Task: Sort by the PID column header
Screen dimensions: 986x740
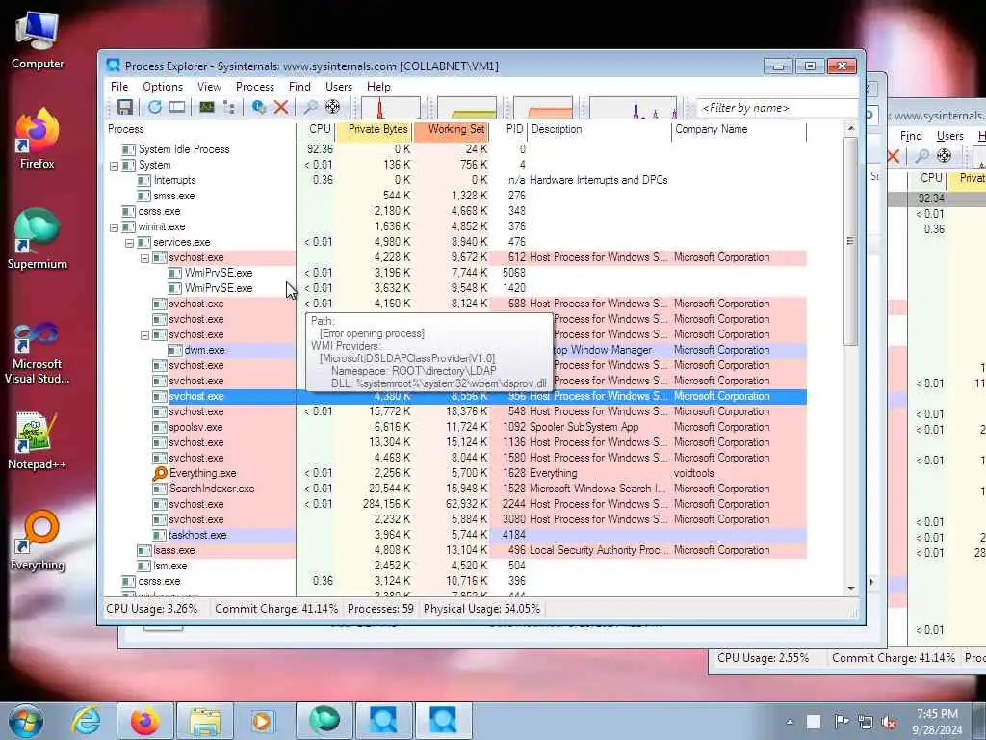Action: pos(508,129)
